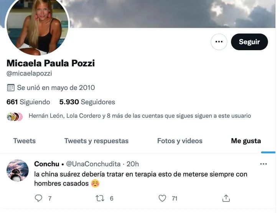This screenshot has width=280, height=213.
Task: Retweet Conchu's tweet via arrows icon
Action: coord(100,198)
